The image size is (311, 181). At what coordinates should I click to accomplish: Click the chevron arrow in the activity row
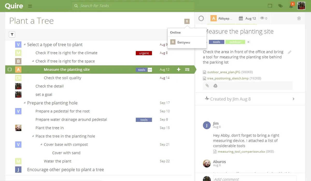tap(293, 99)
